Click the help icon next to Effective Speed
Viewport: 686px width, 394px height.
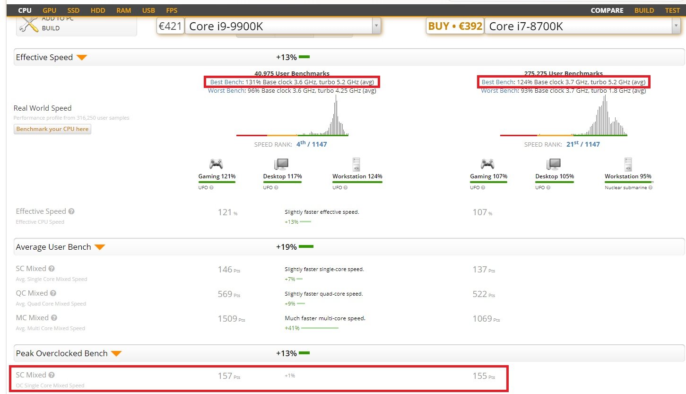click(71, 211)
